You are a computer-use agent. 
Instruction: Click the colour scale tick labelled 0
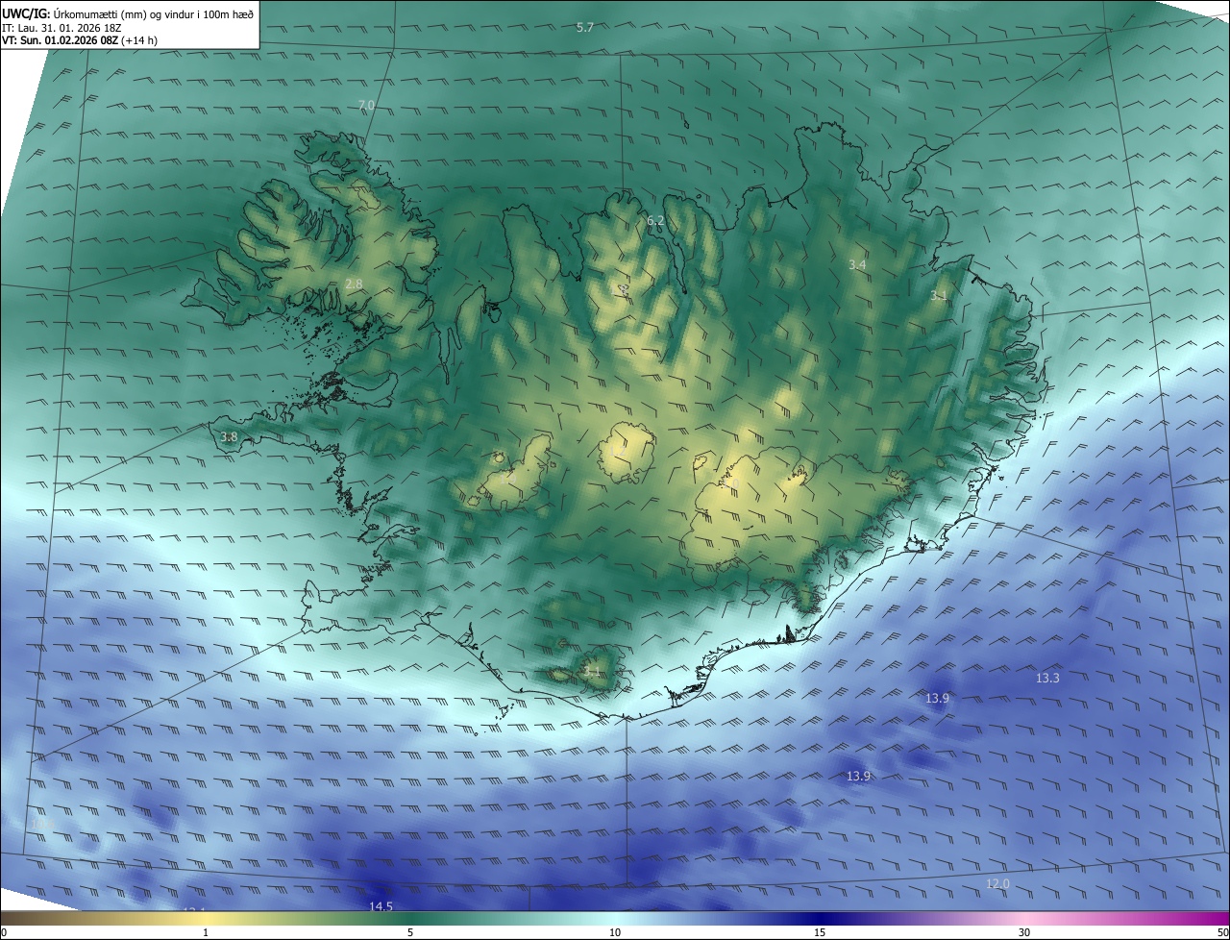pyautogui.click(x=4, y=932)
